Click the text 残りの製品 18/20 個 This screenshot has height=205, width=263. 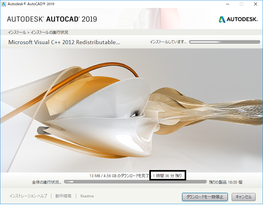tap(226, 182)
